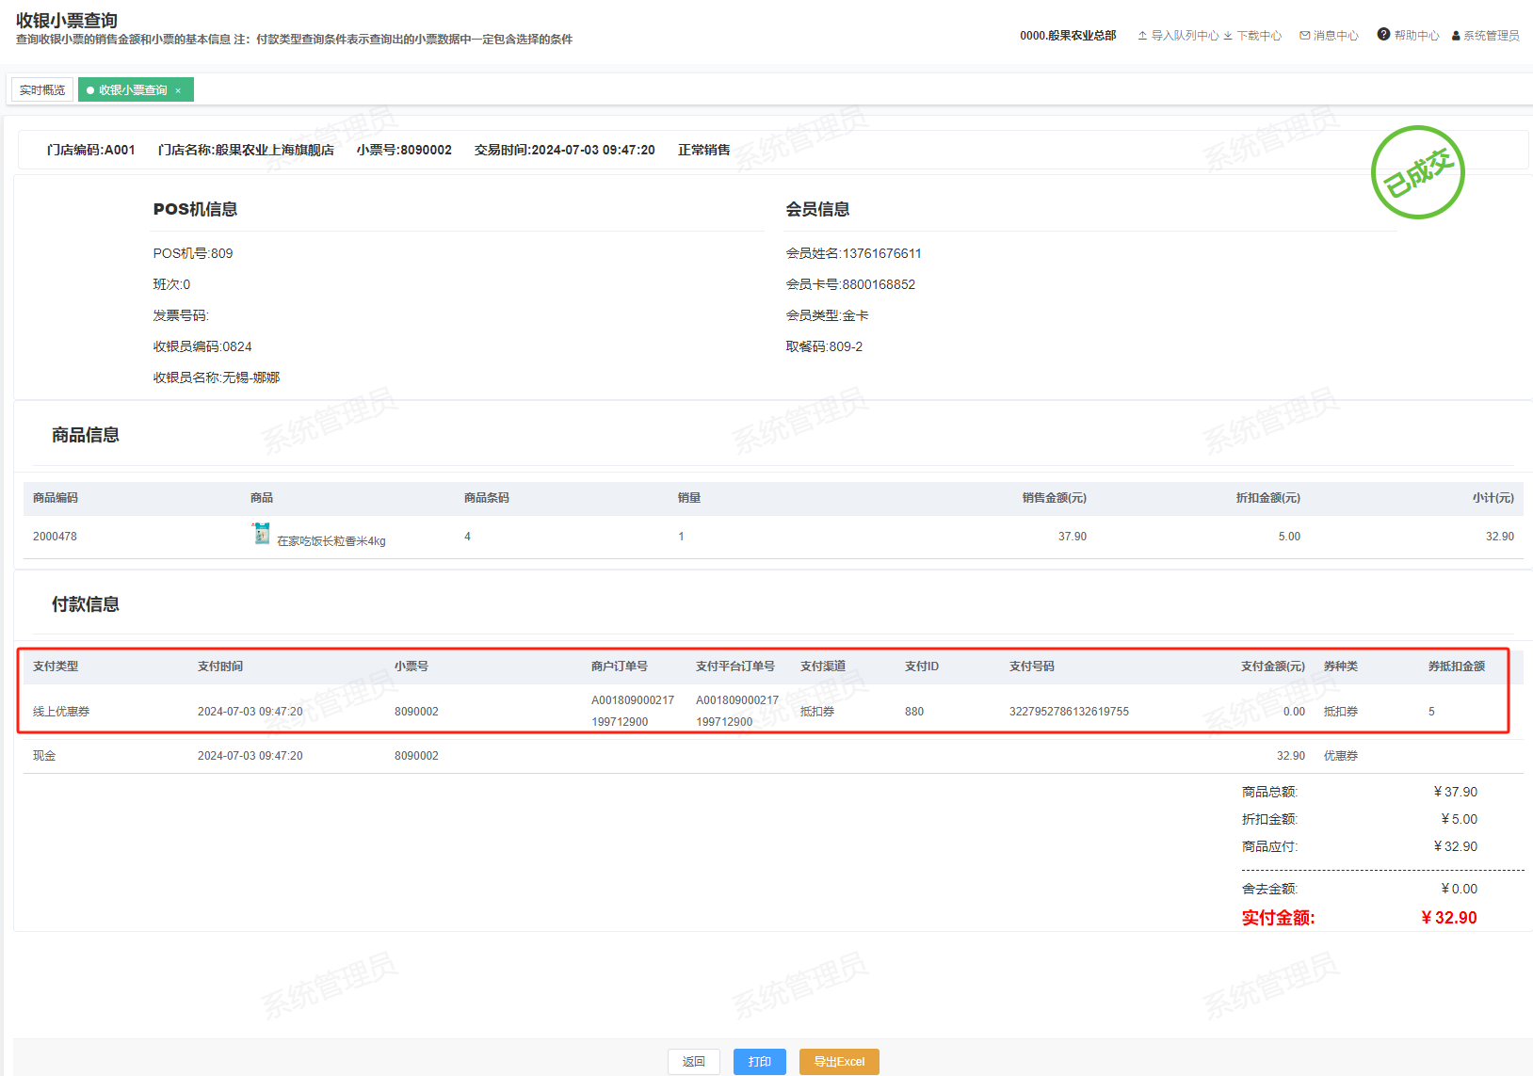Click the question mark help icon
This screenshot has width=1533, height=1076.
(x=1383, y=35)
